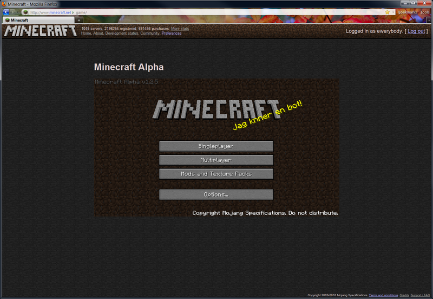Viewport: 433px width, 299px height.
Task: Open the About link
Action: point(98,34)
